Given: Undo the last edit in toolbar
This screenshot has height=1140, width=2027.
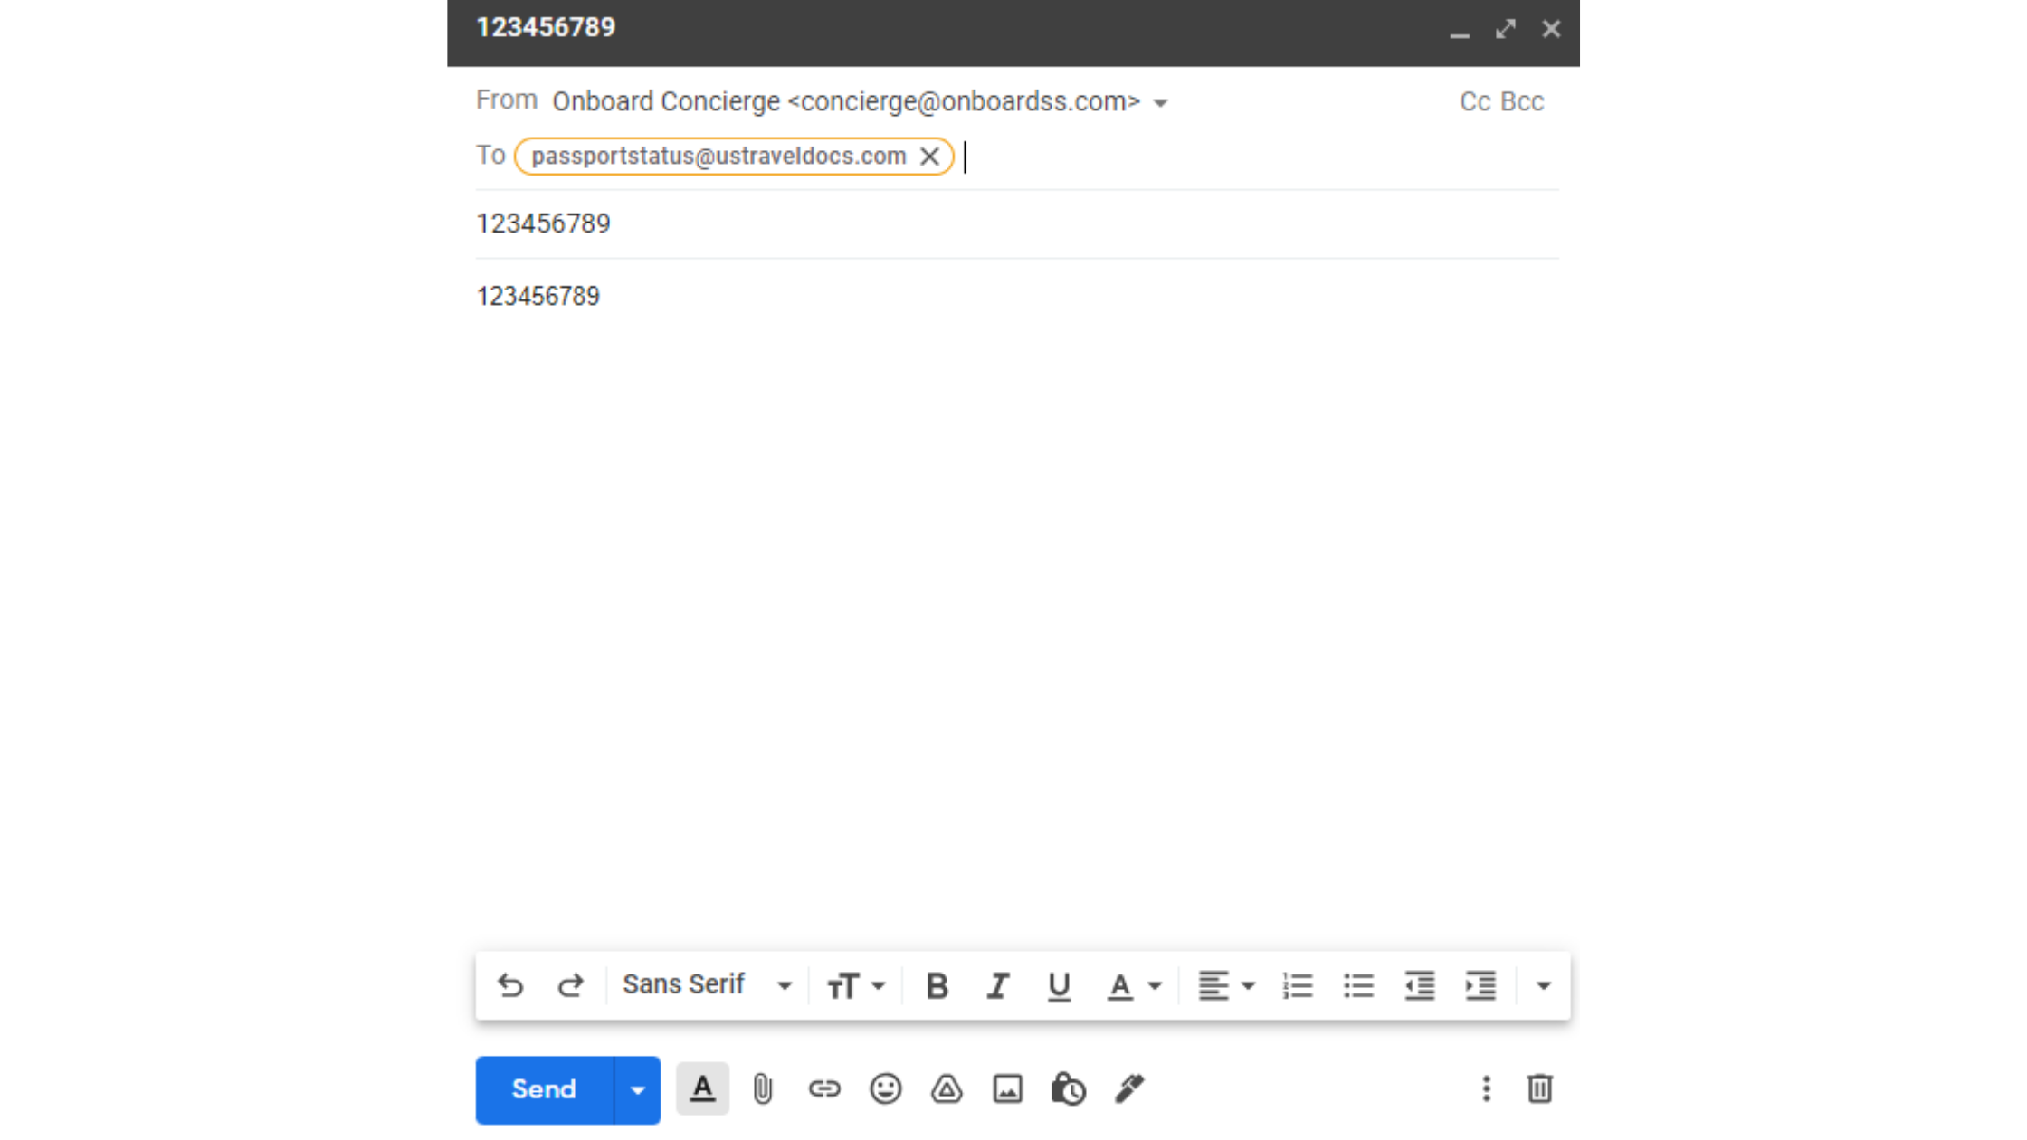Looking at the screenshot, I should point(510,985).
